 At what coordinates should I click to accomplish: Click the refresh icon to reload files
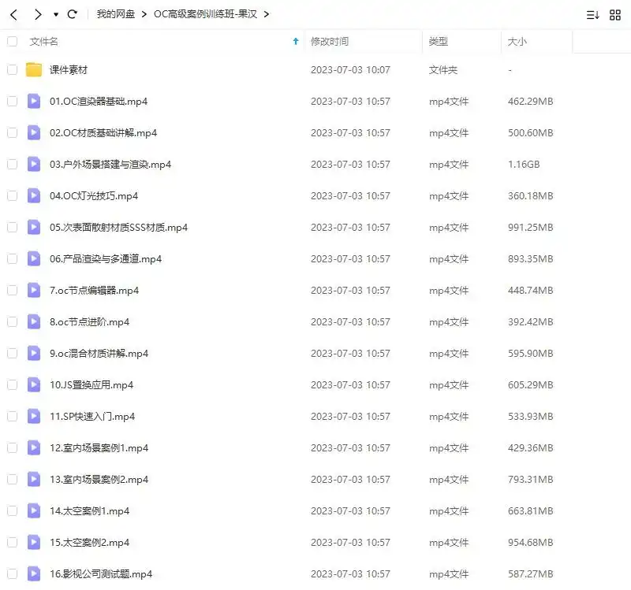72,13
